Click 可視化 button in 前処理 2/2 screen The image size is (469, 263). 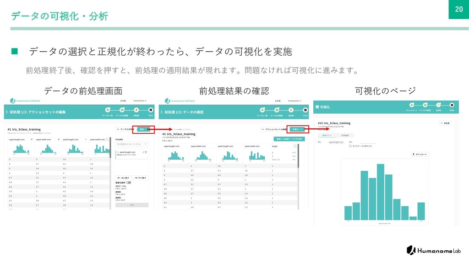pos(298,129)
